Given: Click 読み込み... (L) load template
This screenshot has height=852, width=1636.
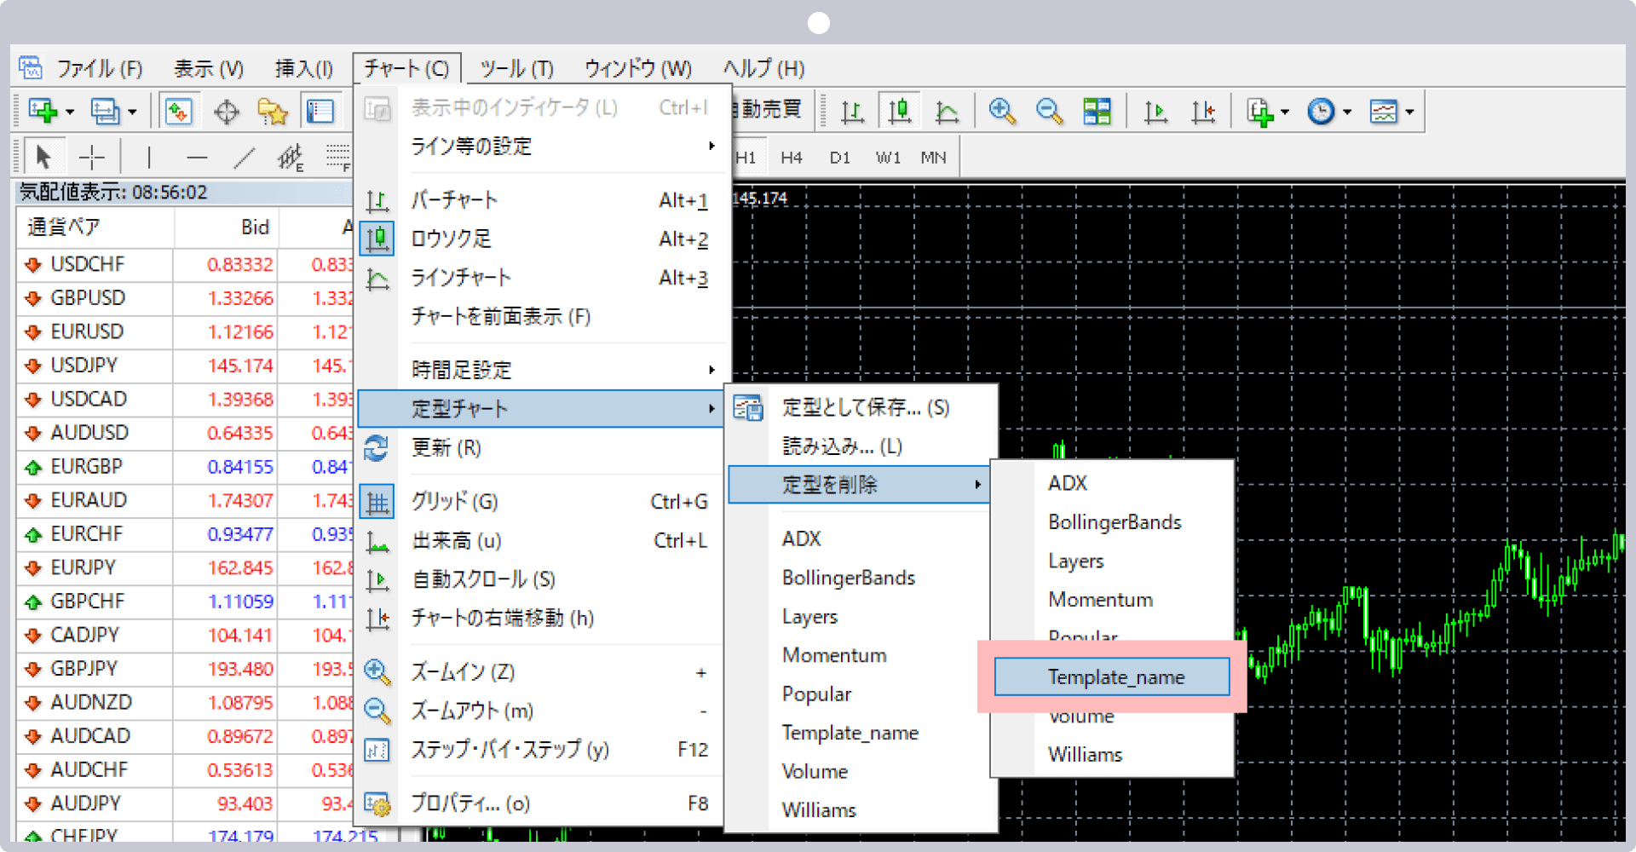Looking at the screenshot, I should pyautogui.click(x=842, y=446).
